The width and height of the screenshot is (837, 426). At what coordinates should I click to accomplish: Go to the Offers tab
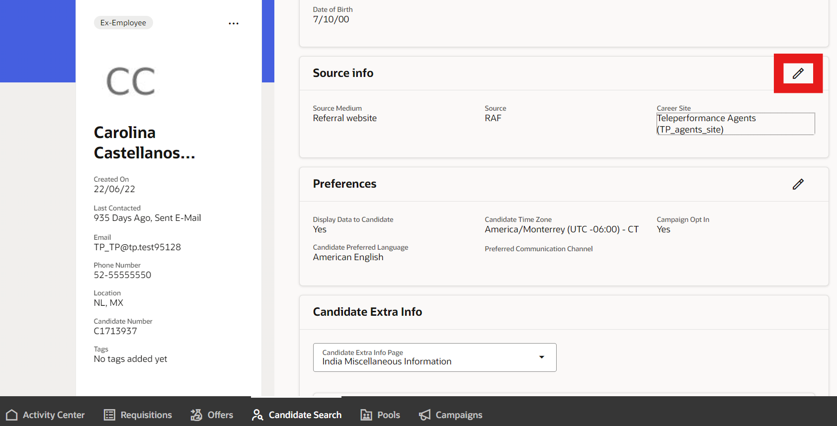(212, 415)
